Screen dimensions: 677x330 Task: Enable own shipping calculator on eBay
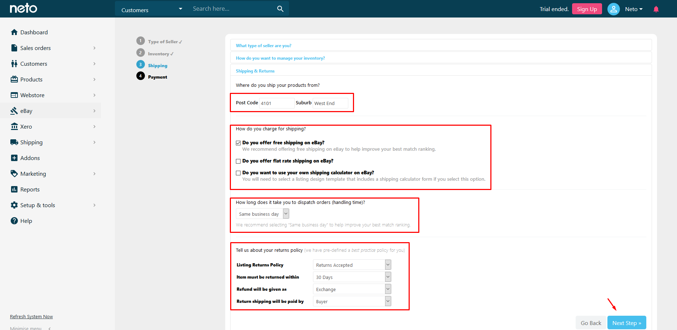[238, 173]
